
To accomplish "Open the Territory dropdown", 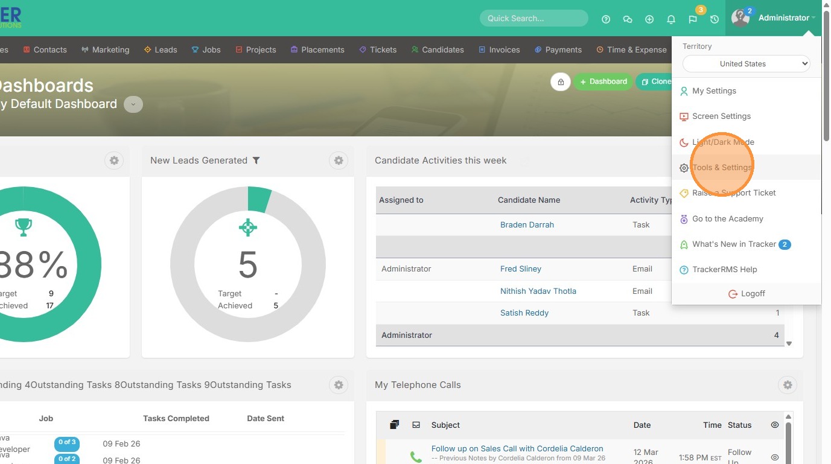I will point(746,63).
